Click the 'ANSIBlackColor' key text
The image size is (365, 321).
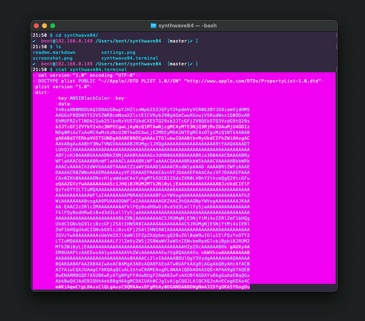90,98
